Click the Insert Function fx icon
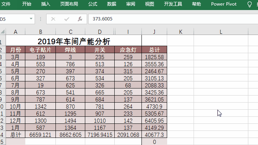Viewport: 258px width, 145px height. click(x=80, y=19)
